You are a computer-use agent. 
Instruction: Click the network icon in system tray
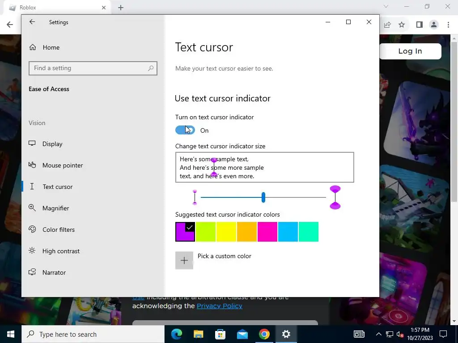(x=390, y=334)
